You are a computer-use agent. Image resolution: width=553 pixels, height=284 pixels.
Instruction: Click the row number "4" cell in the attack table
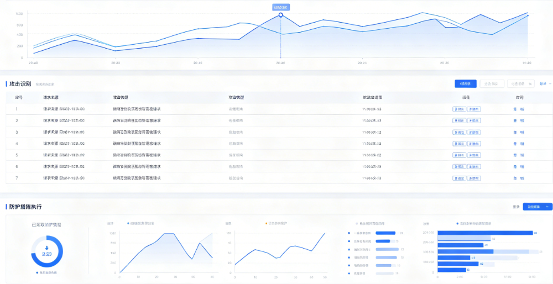[x=17, y=144]
